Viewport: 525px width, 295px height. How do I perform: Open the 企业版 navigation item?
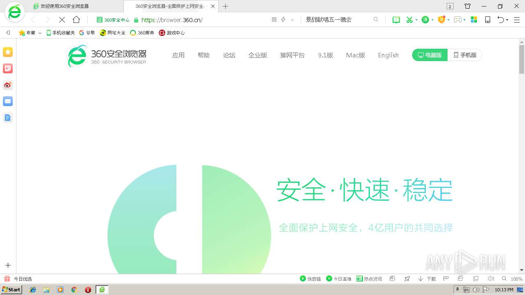click(258, 55)
